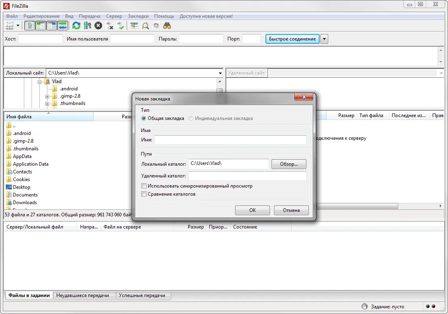
Task: Click the queue status indicator icon
Action: point(365,306)
